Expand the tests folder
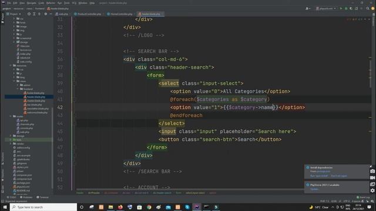 (x=11, y=139)
